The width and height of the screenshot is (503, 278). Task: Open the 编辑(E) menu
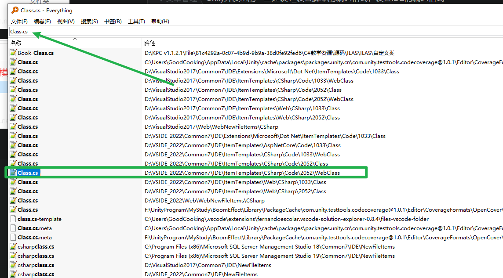point(42,22)
